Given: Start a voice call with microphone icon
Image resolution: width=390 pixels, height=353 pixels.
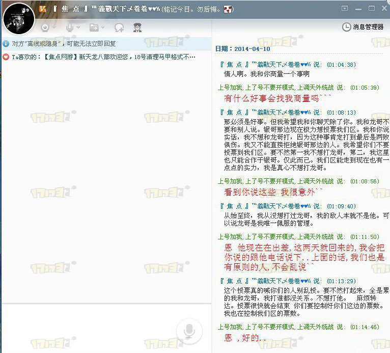Looking at the screenshot, I should [x=69, y=28].
